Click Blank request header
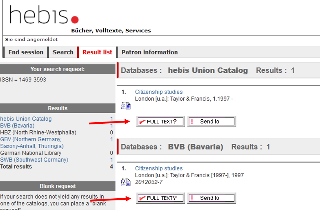This screenshot has height=211, width=320. pyautogui.click(x=58, y=186)
